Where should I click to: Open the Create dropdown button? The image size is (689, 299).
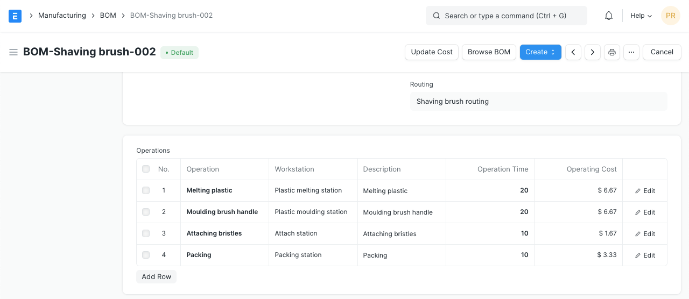(540, 52)
